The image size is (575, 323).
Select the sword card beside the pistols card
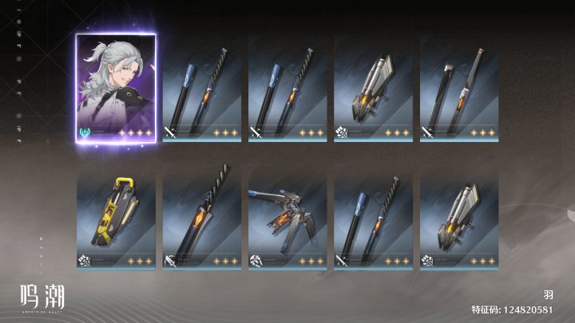click(373, 219)
